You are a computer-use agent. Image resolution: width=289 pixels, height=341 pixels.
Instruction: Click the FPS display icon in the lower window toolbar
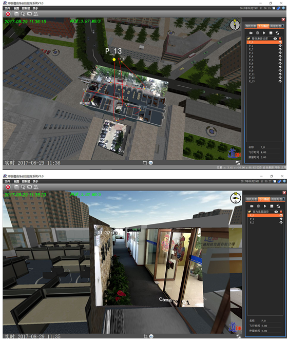tap(29, 187)
